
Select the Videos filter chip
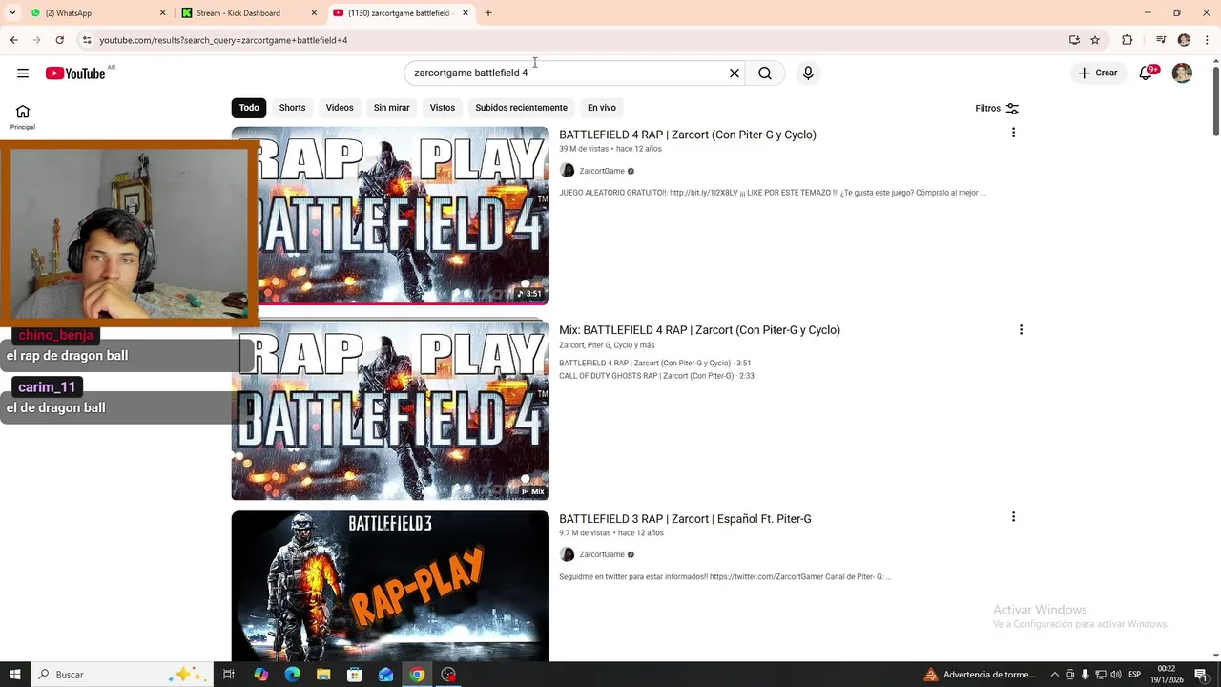tap(340, 108)
